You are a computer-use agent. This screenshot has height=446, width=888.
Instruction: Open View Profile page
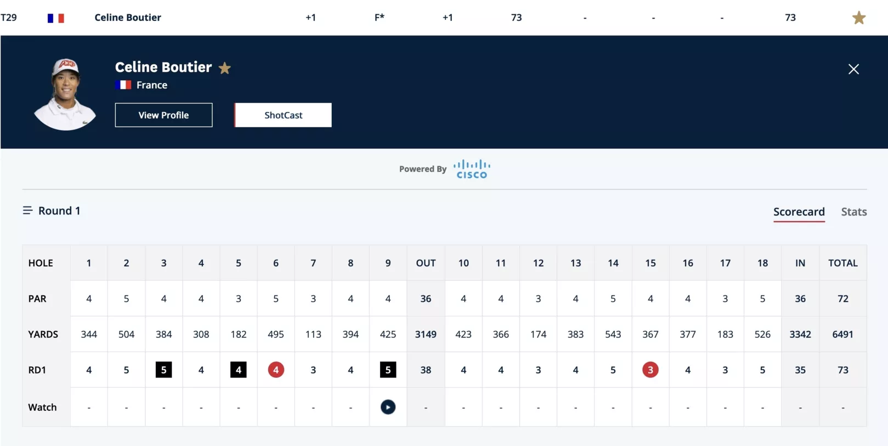(163, 115)
